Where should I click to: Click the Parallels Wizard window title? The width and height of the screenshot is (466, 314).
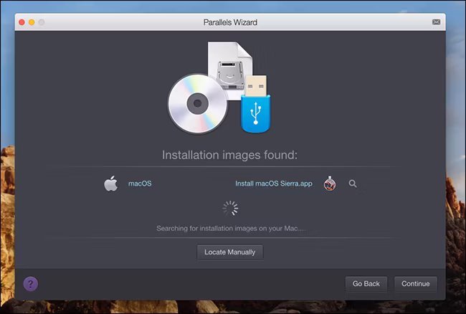coord(230,22)
